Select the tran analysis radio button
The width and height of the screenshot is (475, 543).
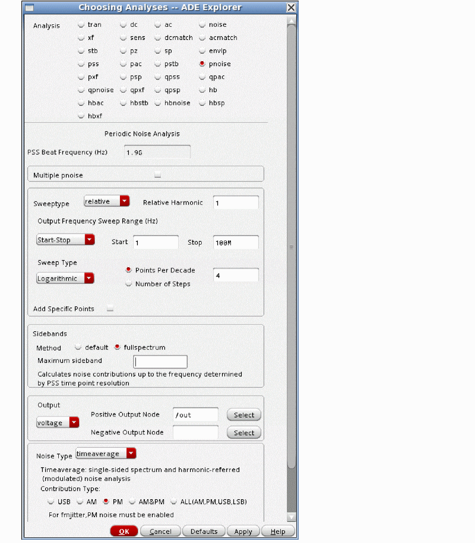click(x=81, y=24)
